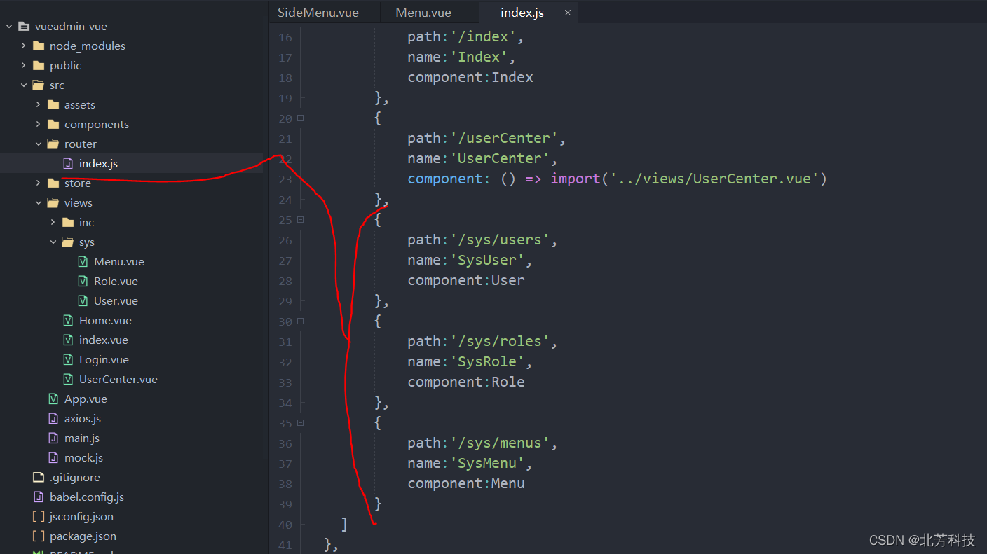
Task: Click the Vue icon beside Menu.vue in tree
Action: click(x=83, y=262)
